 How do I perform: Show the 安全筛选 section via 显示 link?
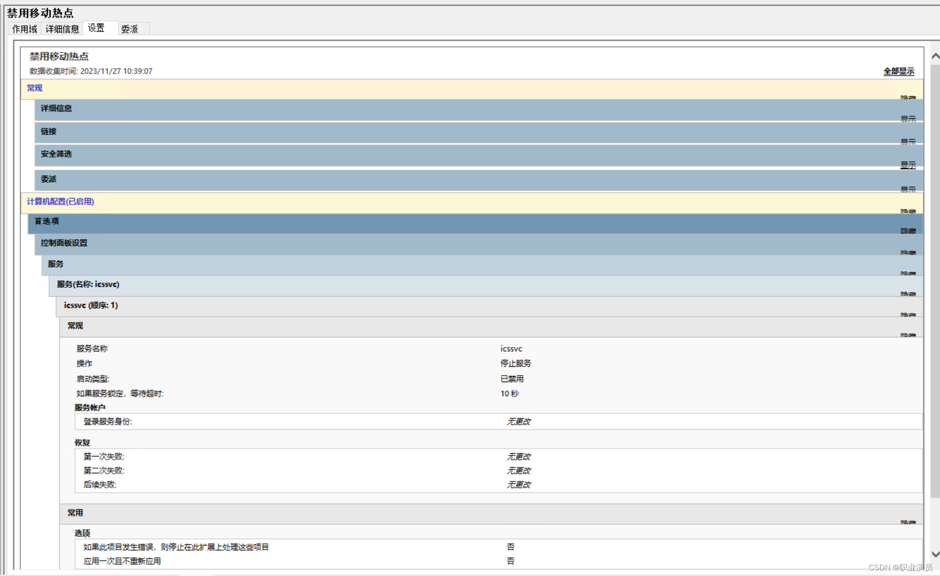pyautogui.click(x=908, y=165)
